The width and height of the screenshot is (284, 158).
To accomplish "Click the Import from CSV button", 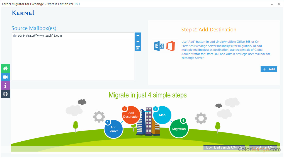I will click(x=263, y=147).
